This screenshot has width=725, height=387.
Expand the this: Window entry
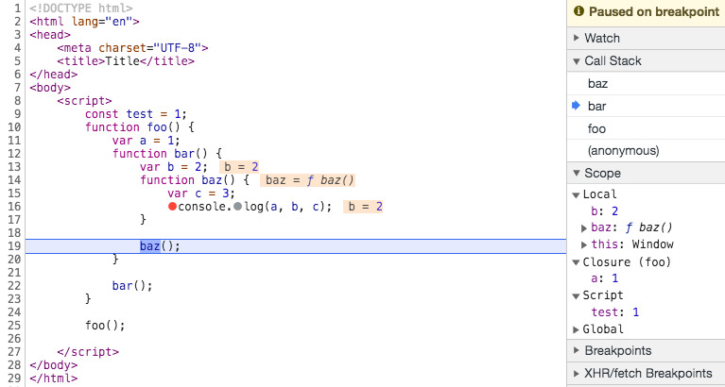tap(584, 244)
